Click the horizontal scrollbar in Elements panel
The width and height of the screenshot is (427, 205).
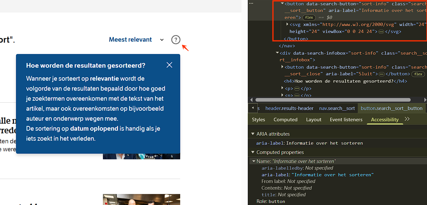point(333,100)
